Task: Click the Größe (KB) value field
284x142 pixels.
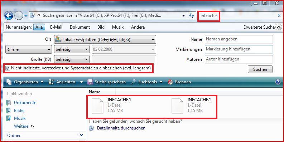Action: click(124, 59)
